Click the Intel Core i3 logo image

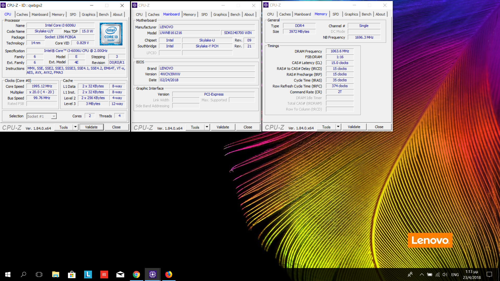pos(111,34)
